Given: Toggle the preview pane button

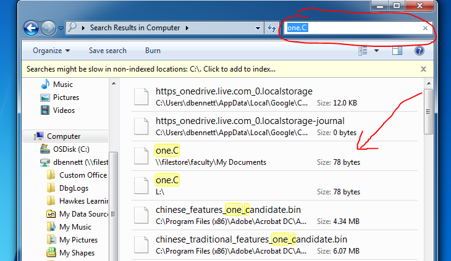Looking at the screenshot, I should (397, 51).
